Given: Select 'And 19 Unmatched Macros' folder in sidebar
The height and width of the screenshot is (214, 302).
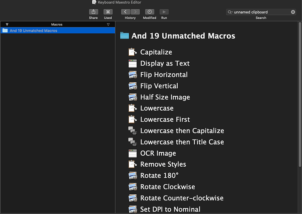Looking at the screenshot, I should coord(58,31).
